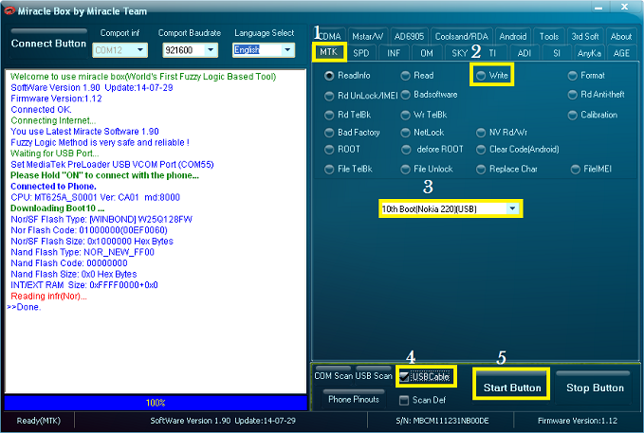644x433 pixels.
Task: Switch to the SPD tab
Action: pyautogui.click(x=361, y=53)
